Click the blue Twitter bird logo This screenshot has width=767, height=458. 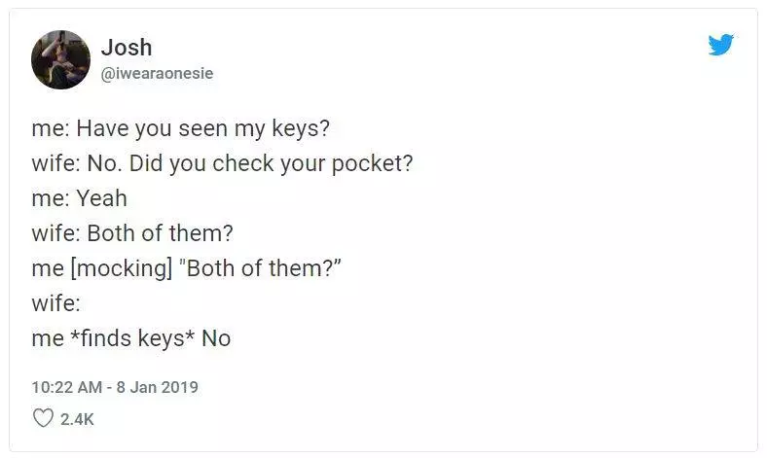721,45
